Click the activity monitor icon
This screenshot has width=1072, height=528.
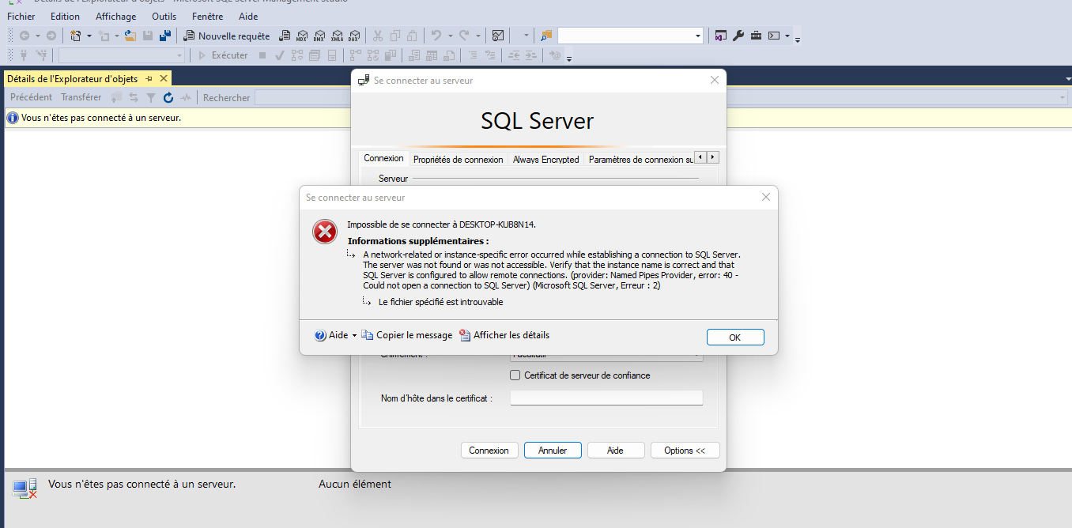click(x=498, y=36)
